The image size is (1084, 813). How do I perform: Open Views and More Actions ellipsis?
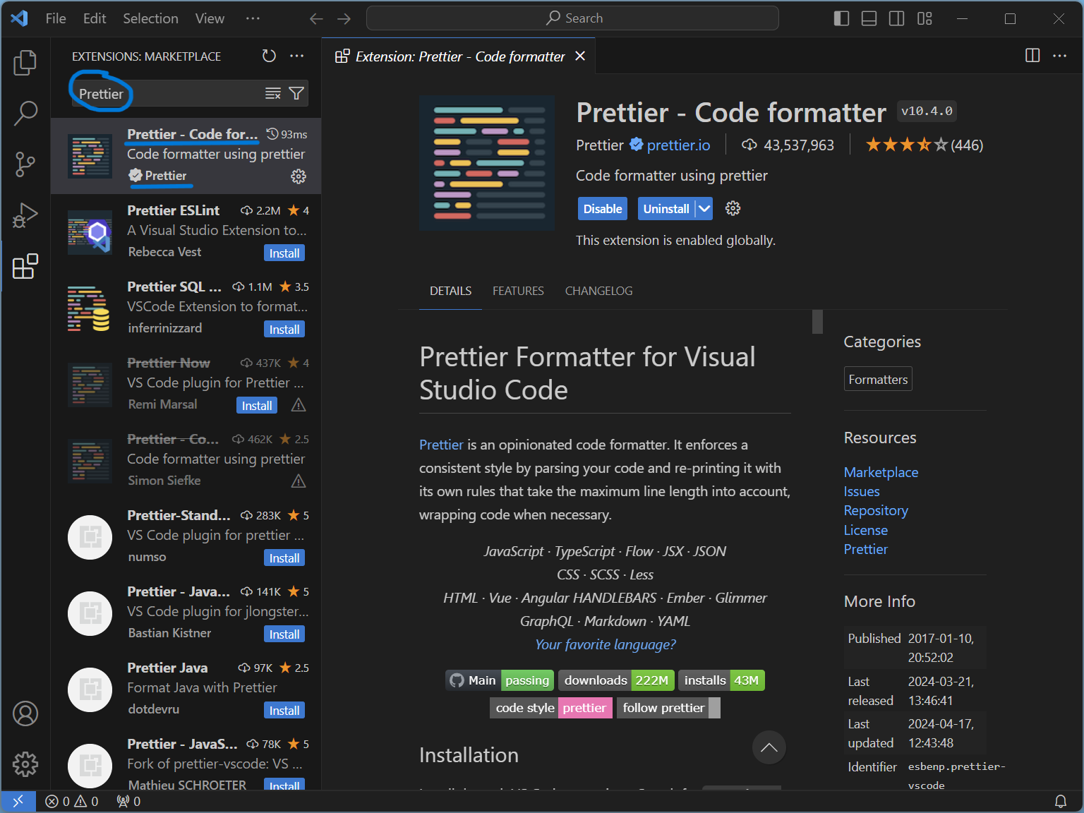pos(297,56)
